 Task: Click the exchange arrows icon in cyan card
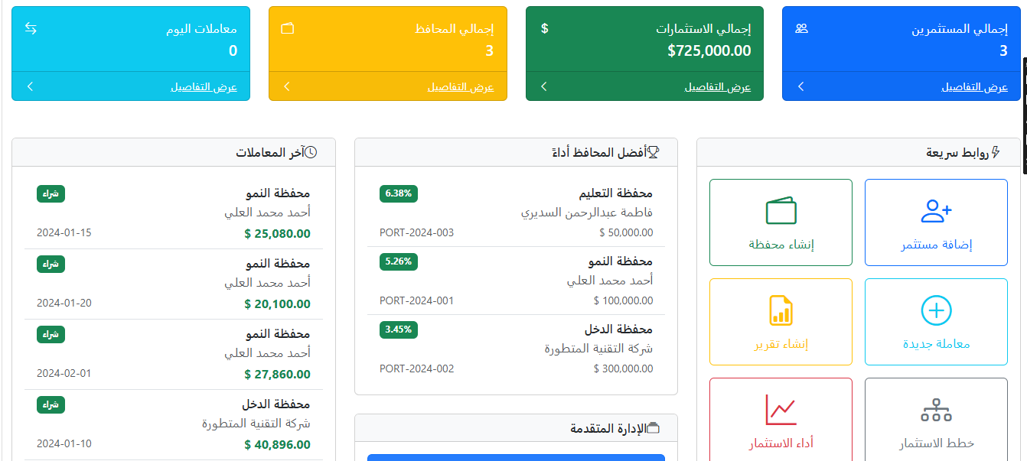pyautogui.click(x=31, y=29)
